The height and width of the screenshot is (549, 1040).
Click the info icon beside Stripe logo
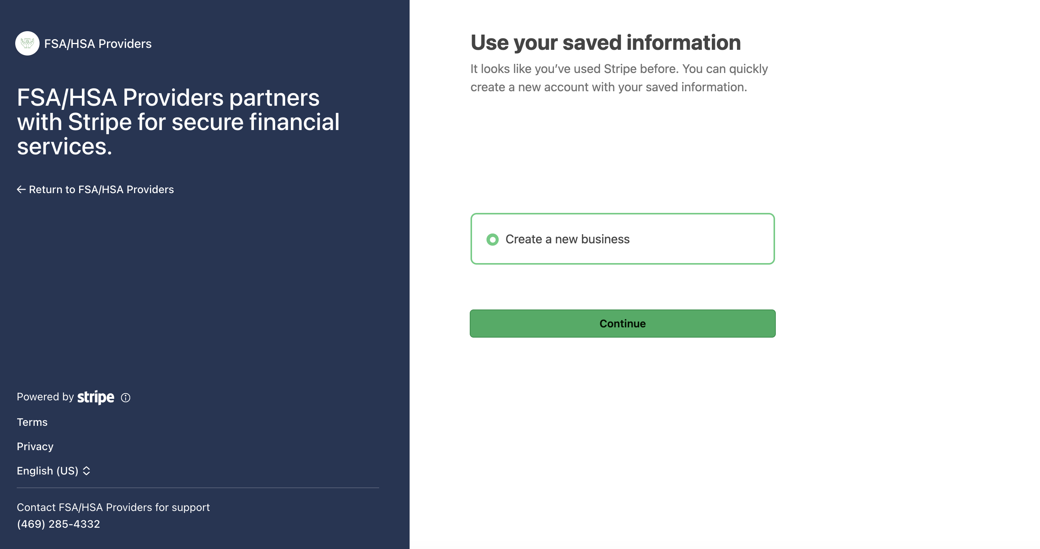click(x=126, y=398)
